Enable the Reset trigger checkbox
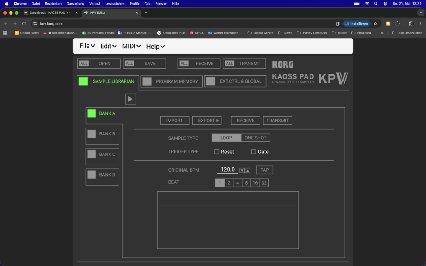This screenshot has width=426, height=266. pos(216,152)
